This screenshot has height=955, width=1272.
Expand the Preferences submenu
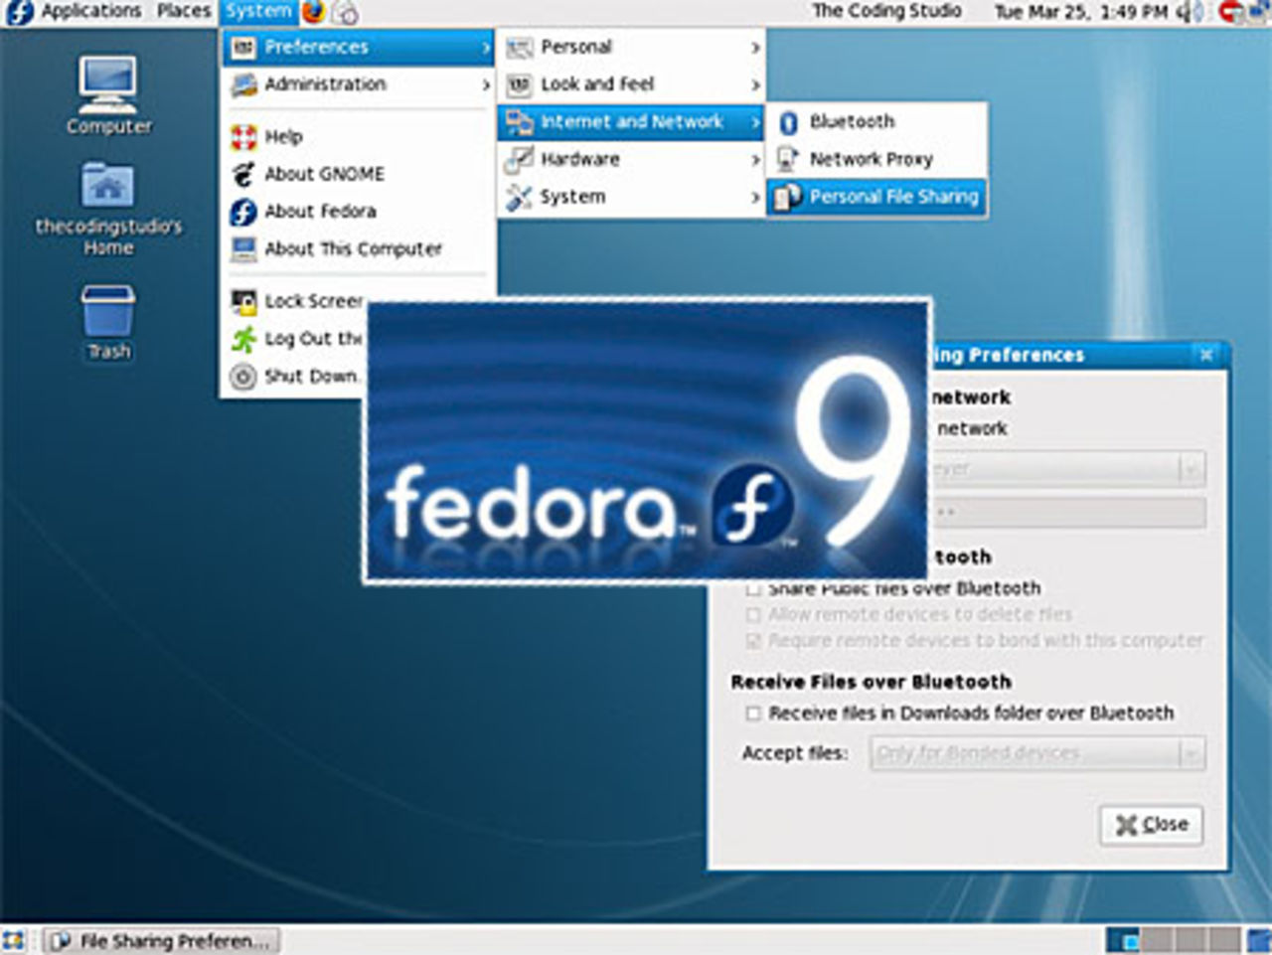[x=359, y=47]
